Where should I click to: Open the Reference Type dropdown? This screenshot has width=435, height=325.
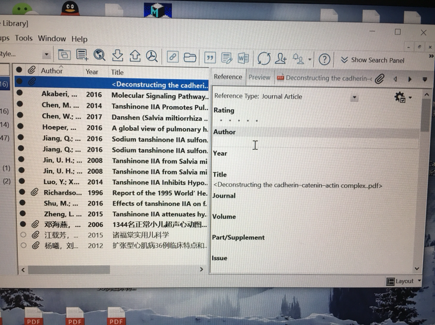[354, 97]
